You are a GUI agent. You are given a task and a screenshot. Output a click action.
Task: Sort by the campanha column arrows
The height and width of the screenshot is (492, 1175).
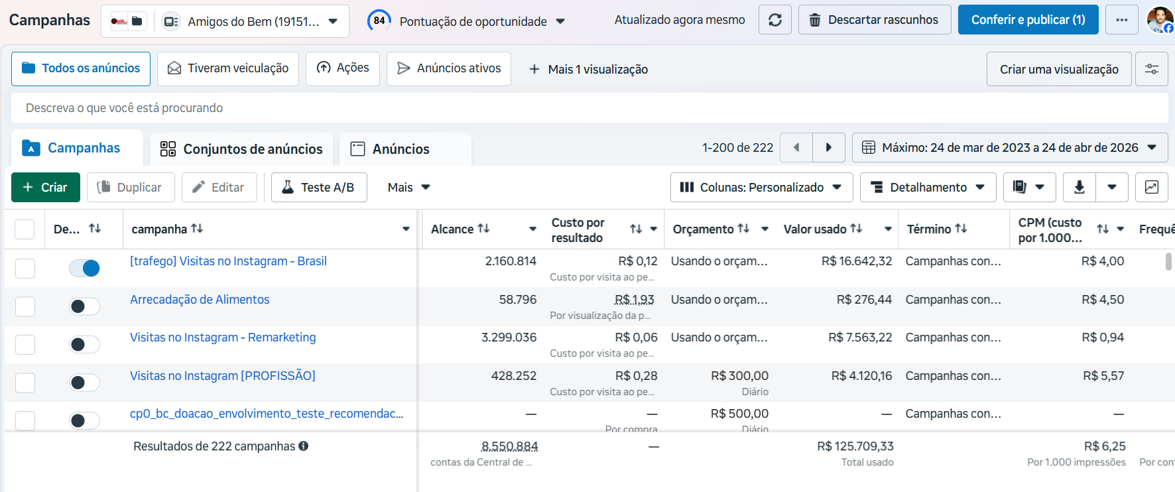[x=197, y=229]
